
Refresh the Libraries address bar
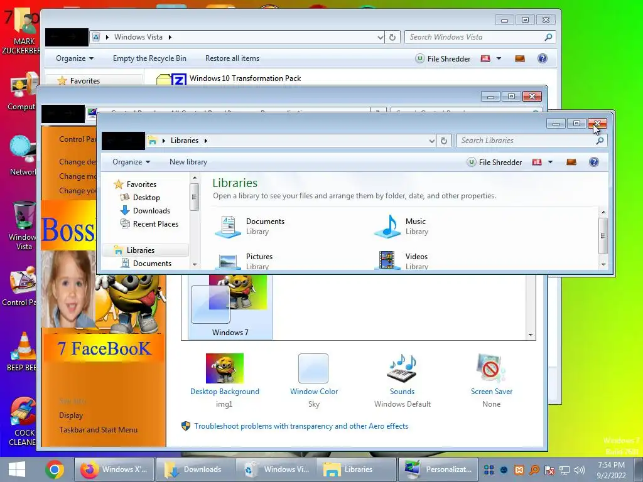pos(444,141)
